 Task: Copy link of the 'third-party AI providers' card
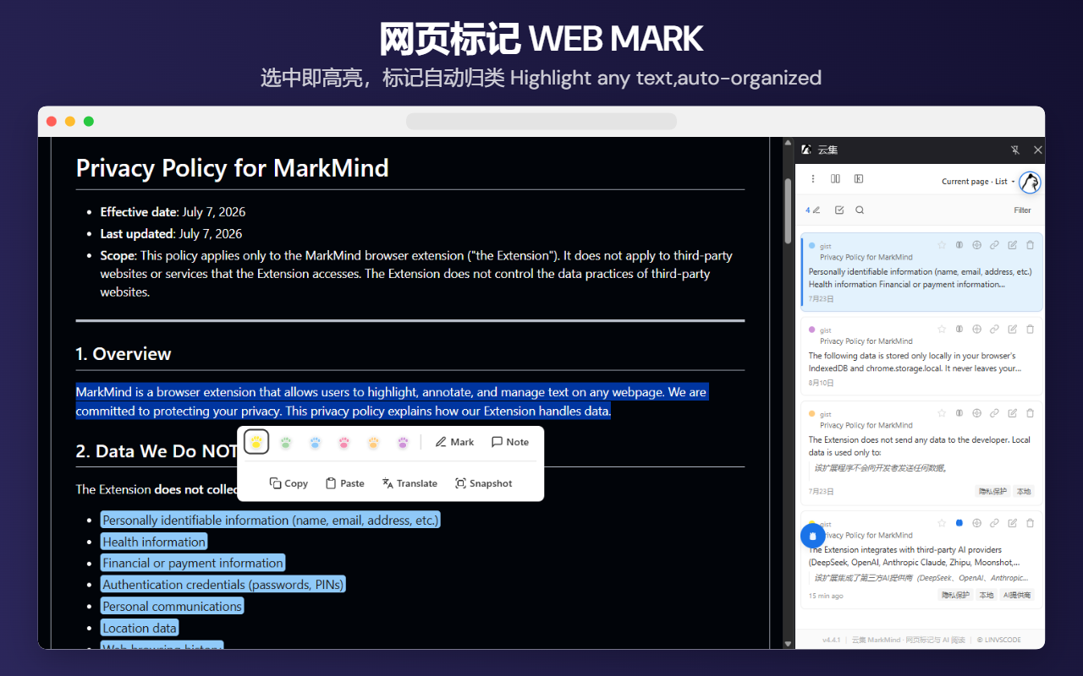tap(995, 523)
